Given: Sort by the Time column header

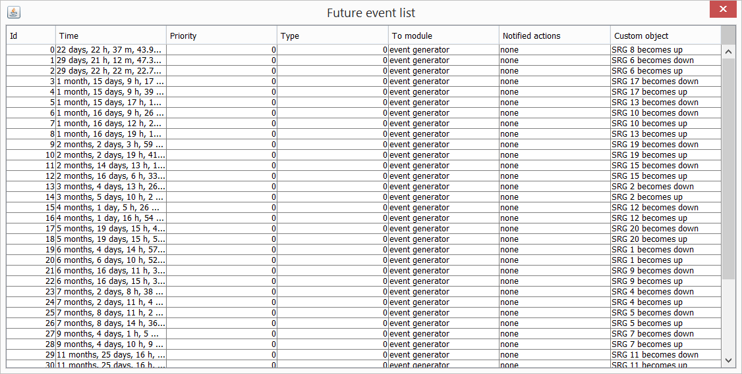Looking at the screenshot, I should click(111, 36).
